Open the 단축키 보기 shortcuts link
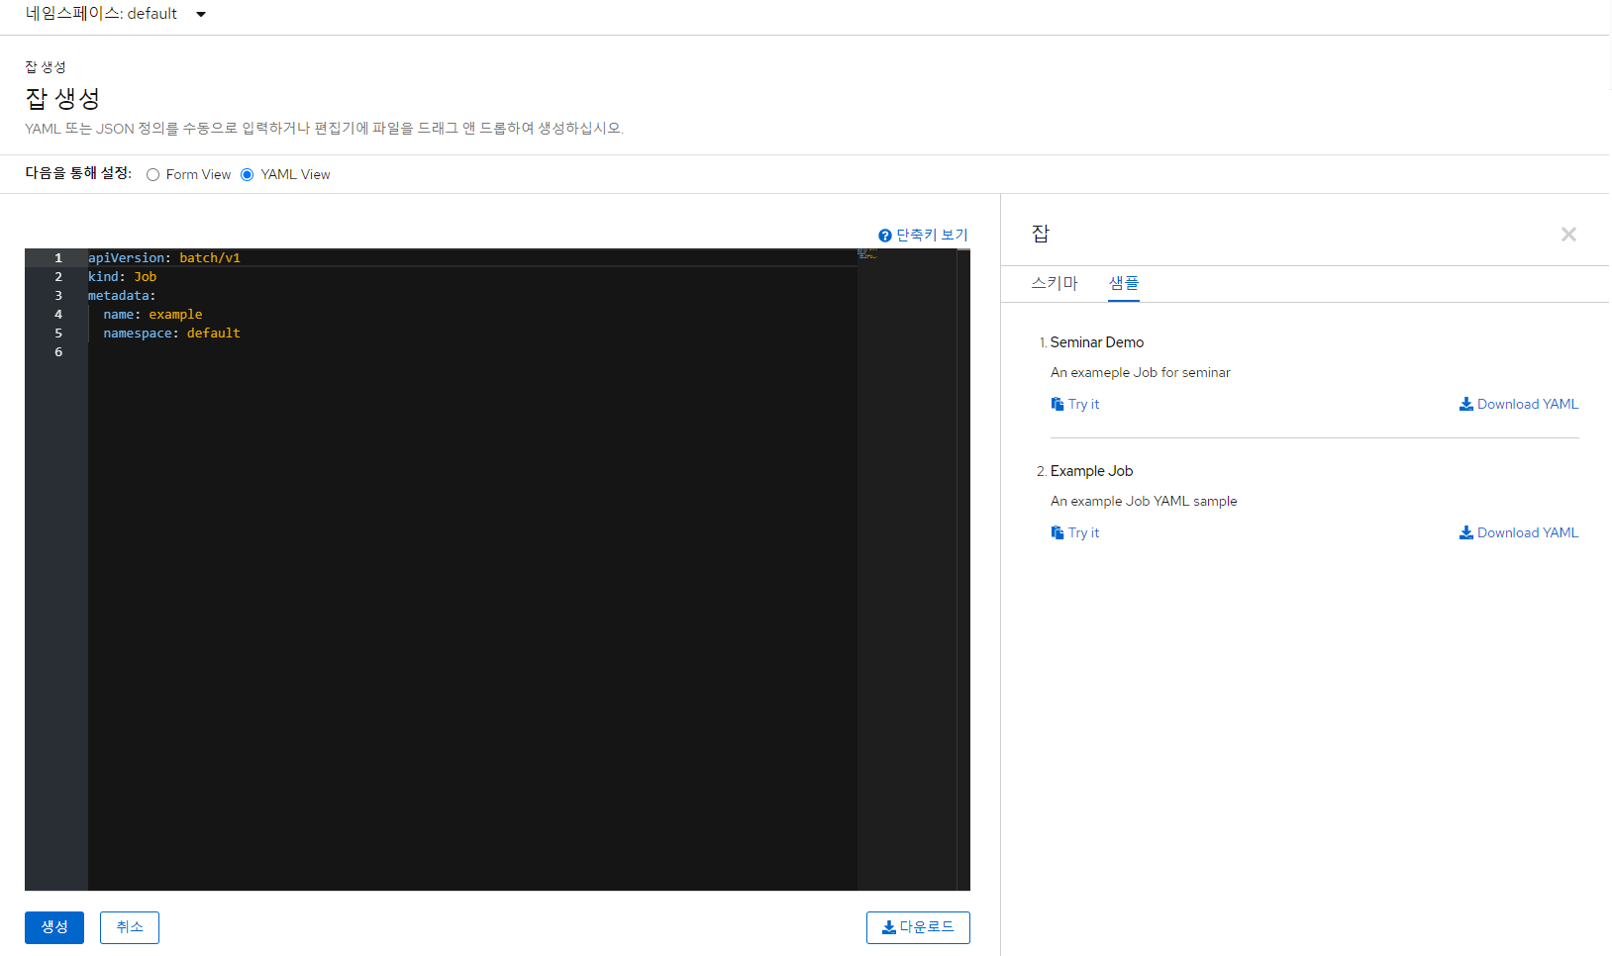The width and height of the screenshot is (1612, 956). coord(931,236)
